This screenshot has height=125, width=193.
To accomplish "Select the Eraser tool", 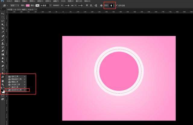I will 3,51.
